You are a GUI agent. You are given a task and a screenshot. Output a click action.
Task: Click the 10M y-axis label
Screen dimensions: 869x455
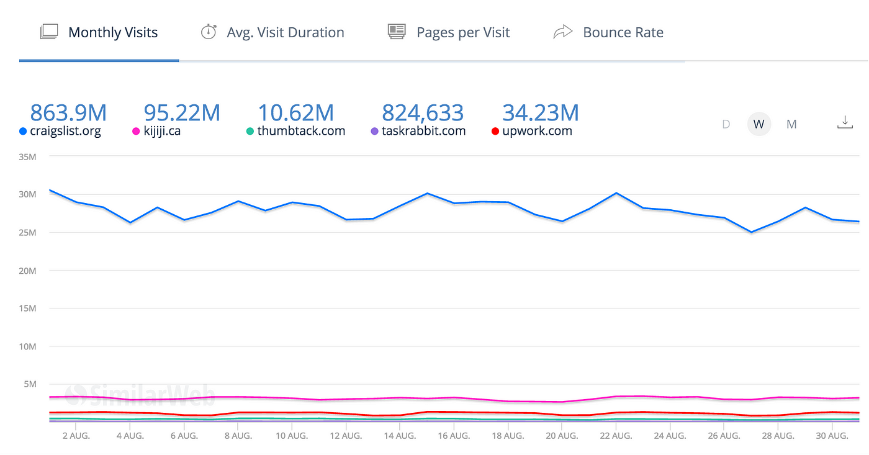click(27, 346)
